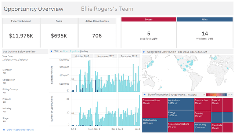Click the star icon next to Geographic Distribution
235x135 pixels.
click(x=144, y=52)
